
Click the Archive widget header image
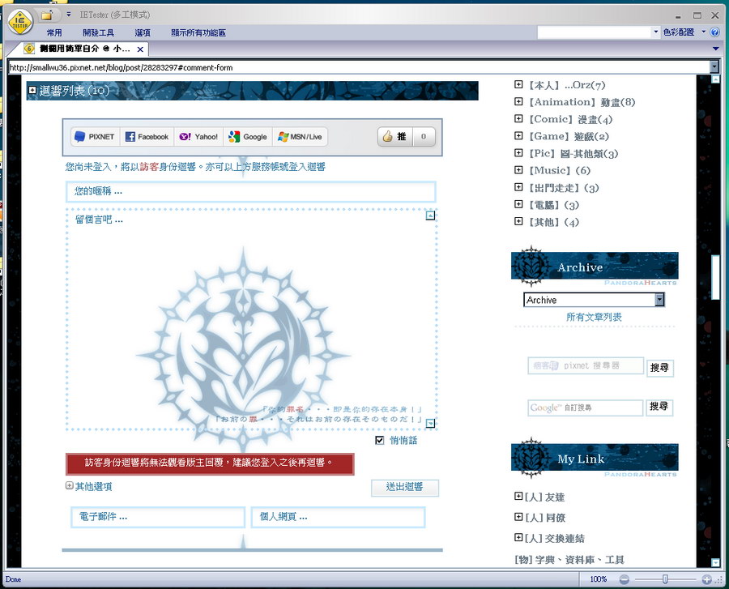(x=595, y=267)
